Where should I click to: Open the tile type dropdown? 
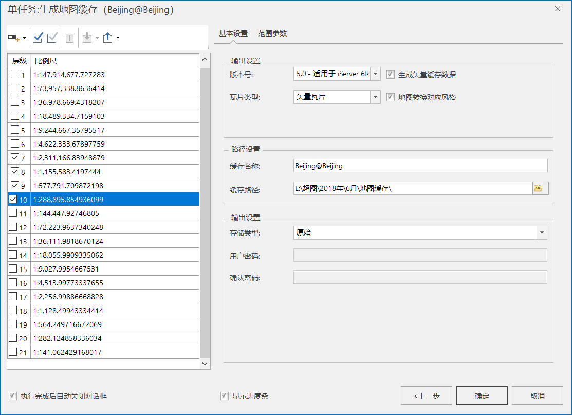[x=375, y=97]
